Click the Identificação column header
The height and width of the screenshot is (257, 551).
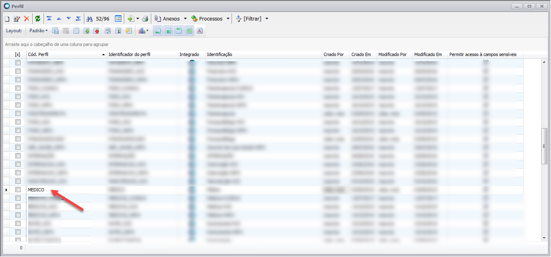point(264,54)
